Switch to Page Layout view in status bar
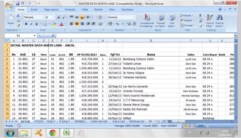The width and height of the screenshot is (241, 138). click(190, 126)
